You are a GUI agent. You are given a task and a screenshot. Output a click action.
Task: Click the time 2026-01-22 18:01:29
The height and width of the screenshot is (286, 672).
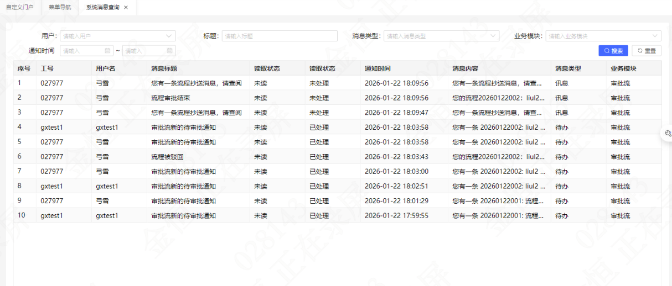coord(396,201)
